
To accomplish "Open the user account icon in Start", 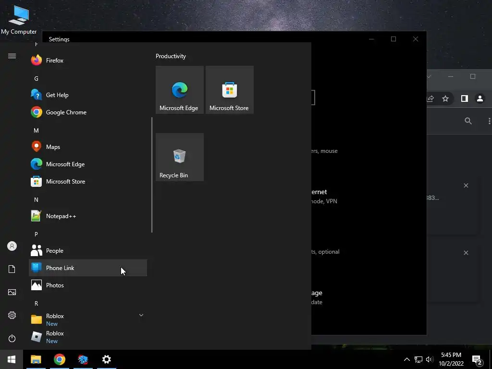I will coord(12,246).
